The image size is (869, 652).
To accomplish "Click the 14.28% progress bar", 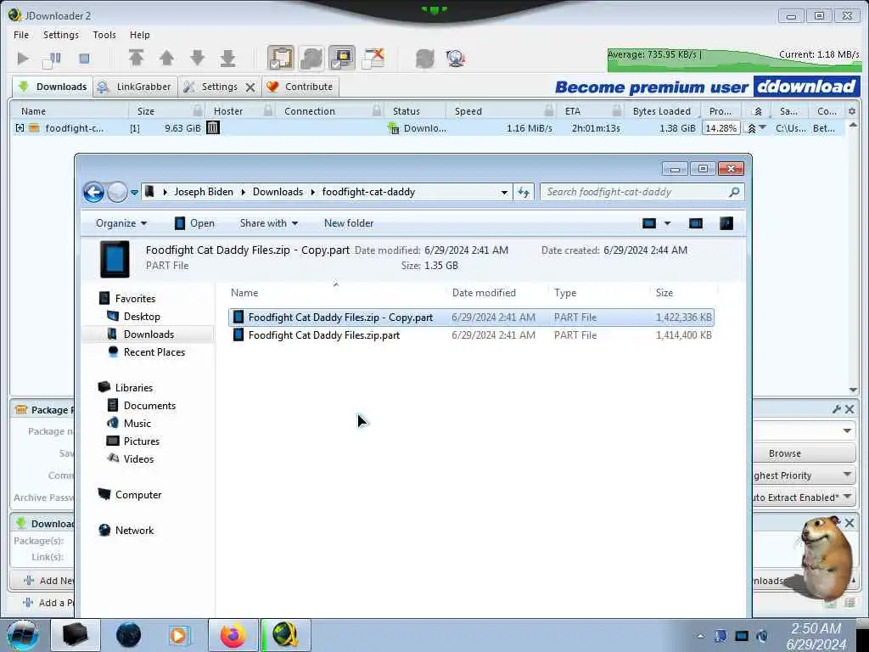I will tap(720, 128).
